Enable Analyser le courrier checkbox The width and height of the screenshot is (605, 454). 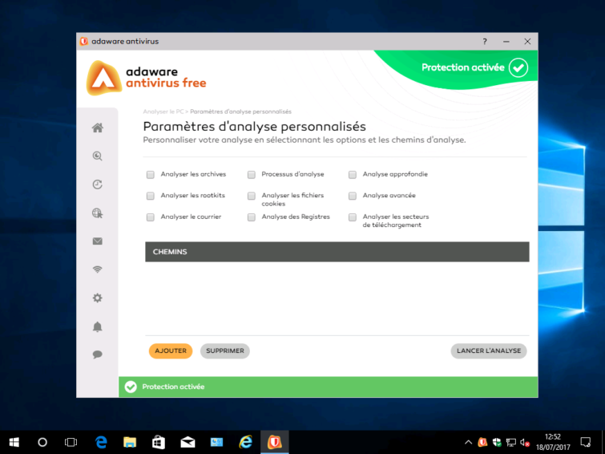tap(151, 217)
